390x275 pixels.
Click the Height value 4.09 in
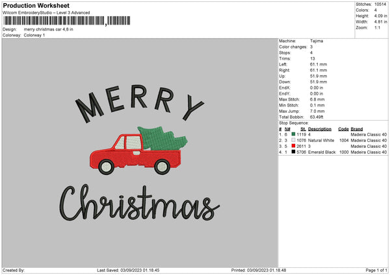(380, 16)
